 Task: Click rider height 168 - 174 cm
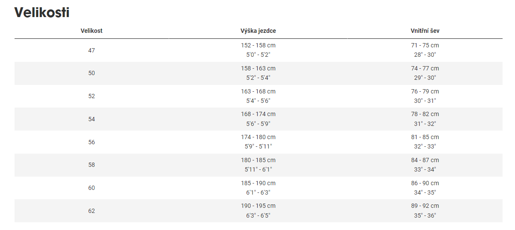tap(258, 114)
